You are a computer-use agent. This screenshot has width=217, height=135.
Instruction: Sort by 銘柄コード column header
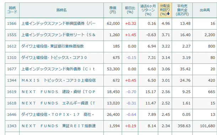(x=12, y=10)
